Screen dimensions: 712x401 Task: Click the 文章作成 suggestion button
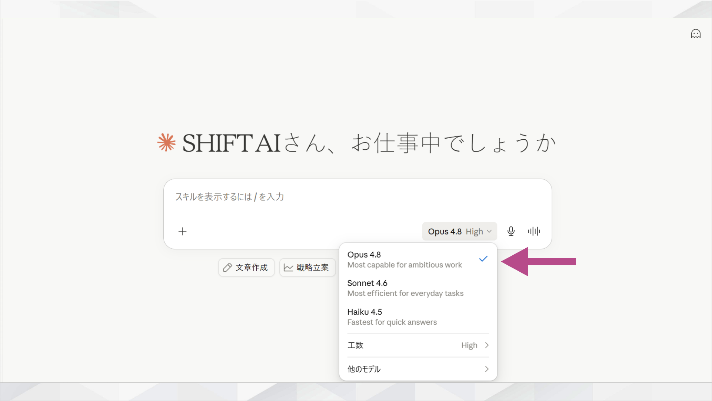pos(246,267)
